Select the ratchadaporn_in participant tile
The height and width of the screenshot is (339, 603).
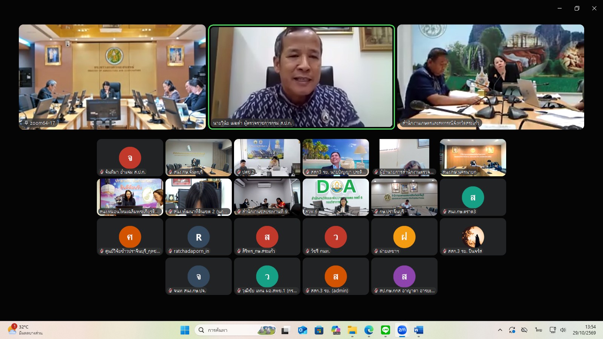point(199,237)
